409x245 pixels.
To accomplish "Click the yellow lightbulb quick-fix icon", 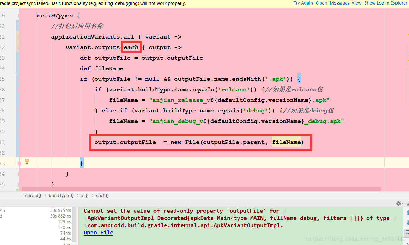I will (27, 162).
